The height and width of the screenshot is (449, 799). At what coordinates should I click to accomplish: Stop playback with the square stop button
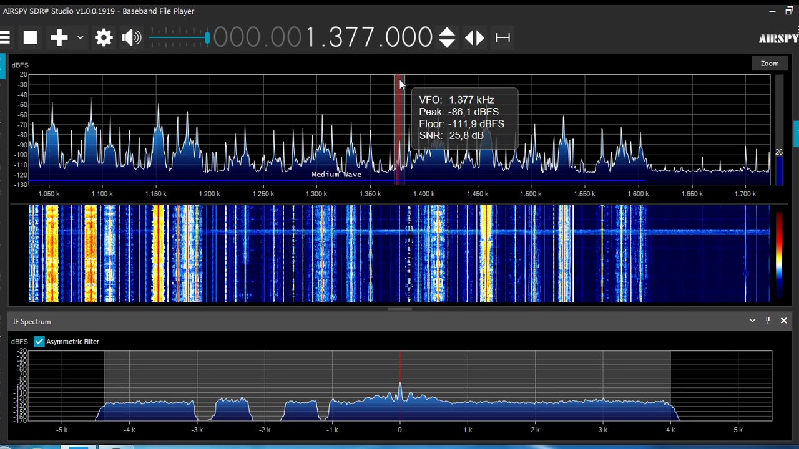pyautogui.click(x=30, y=37)
